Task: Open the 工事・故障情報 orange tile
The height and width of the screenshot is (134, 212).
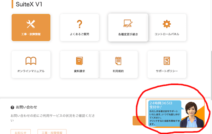Action: point(31,28)
